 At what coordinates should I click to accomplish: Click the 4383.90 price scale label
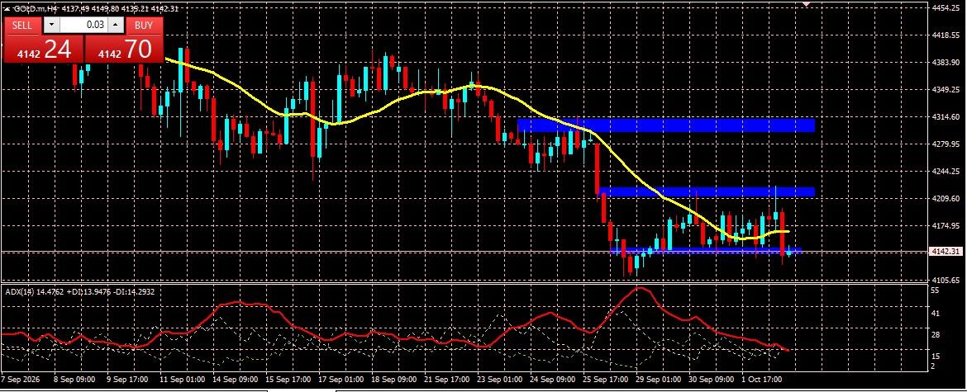tap(946, 63)
